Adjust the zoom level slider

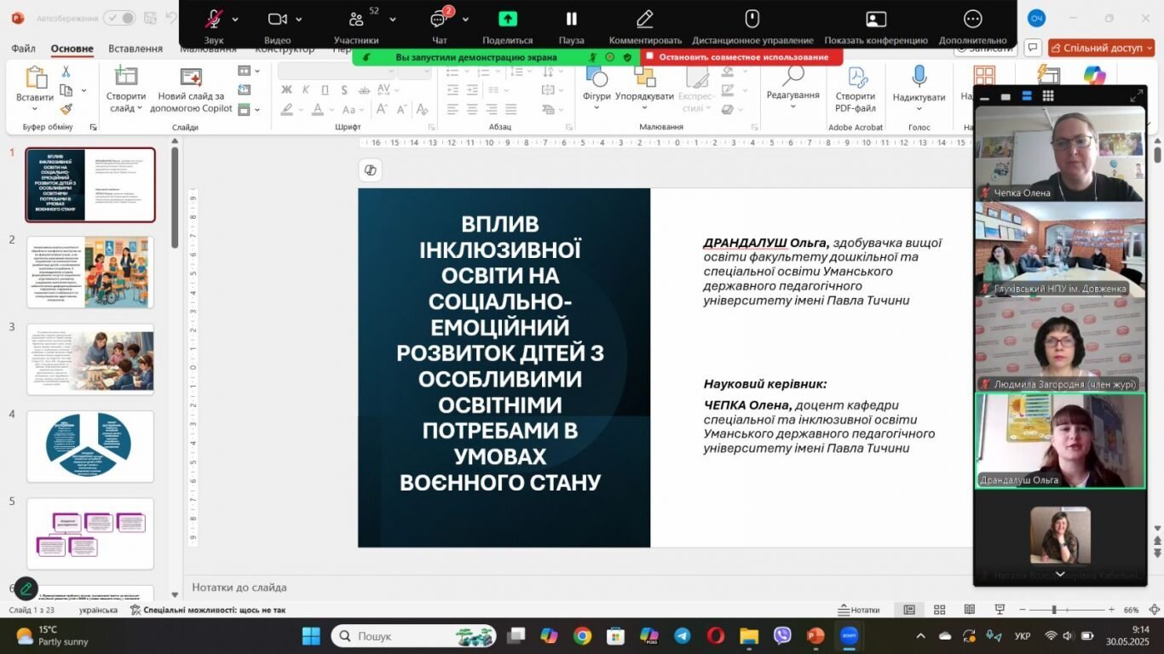click(x=1054, y=610)
